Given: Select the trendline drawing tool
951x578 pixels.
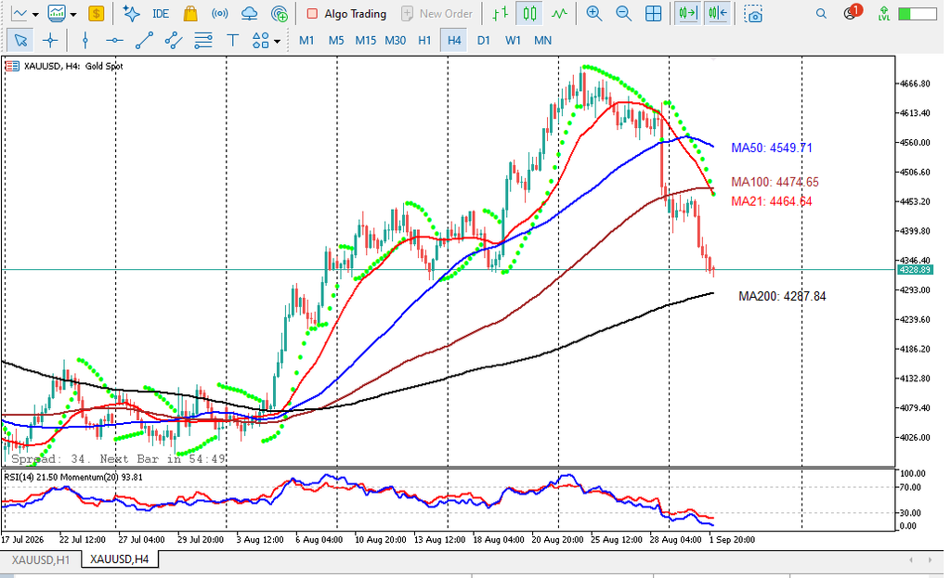Looking at the screenshot, I should point(144,41).
